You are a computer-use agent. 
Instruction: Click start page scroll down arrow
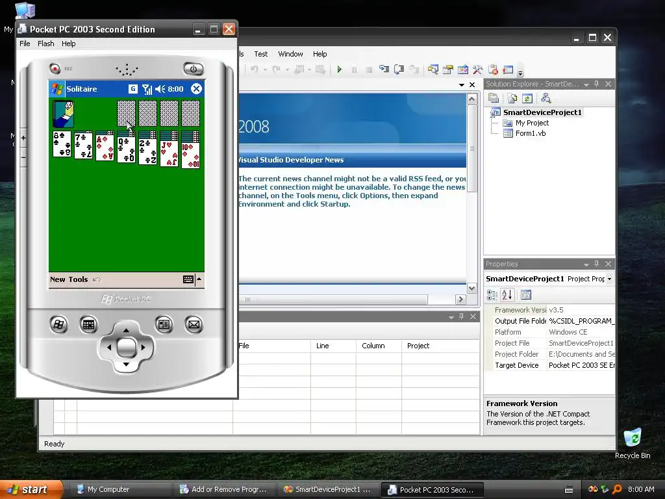pyautogui.click(x=471, y=288)
